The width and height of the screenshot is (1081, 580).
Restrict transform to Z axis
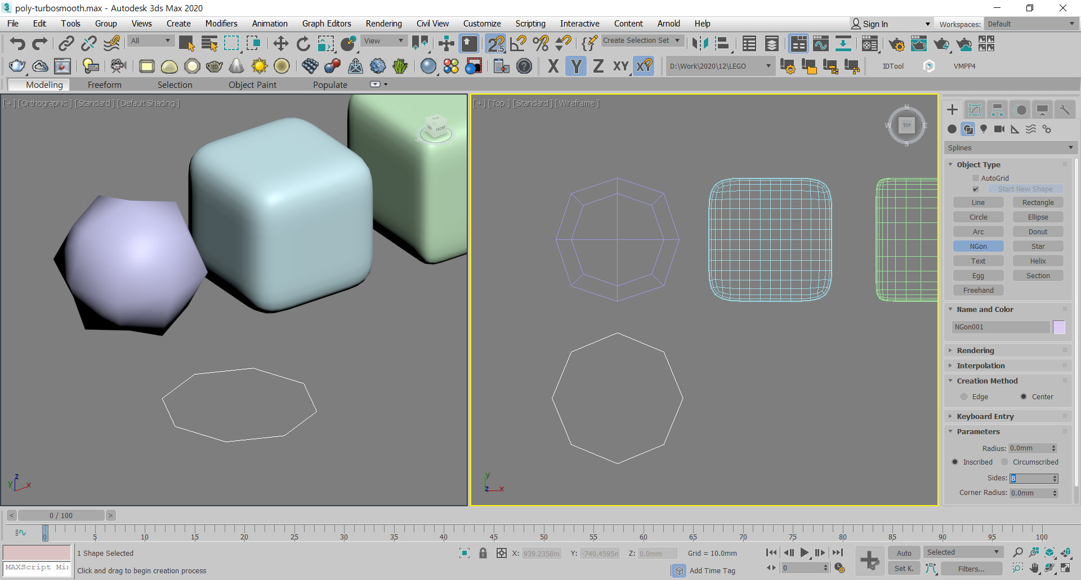[598, 66]
